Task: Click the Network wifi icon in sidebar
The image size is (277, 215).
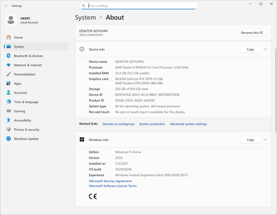Action: pos(9,65)
